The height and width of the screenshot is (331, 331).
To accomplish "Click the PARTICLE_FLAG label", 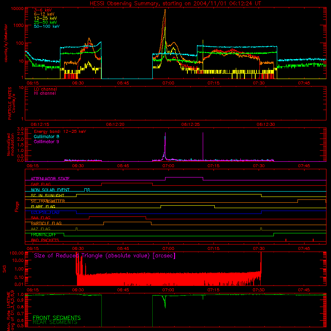I will (x=46, y=223).
